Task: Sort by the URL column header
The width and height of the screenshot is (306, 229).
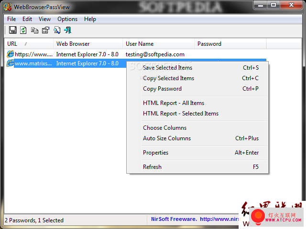Action: 29,44
